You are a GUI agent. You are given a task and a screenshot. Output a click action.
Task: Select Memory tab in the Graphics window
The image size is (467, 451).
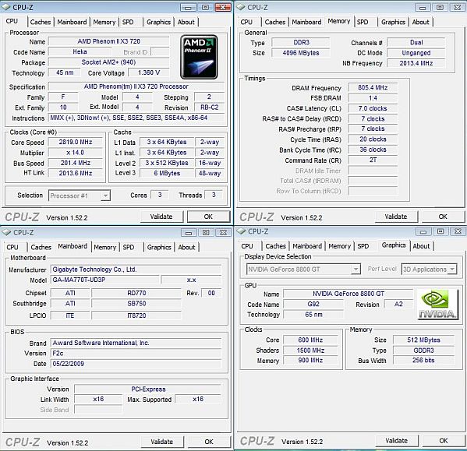click(339, 246)
